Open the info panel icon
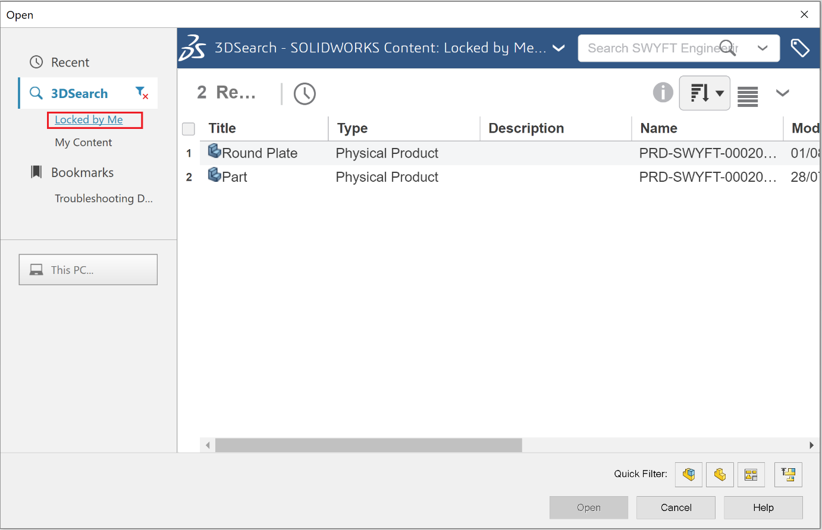The width and height of the screenshot is (822, 530). tap(663, 93)
